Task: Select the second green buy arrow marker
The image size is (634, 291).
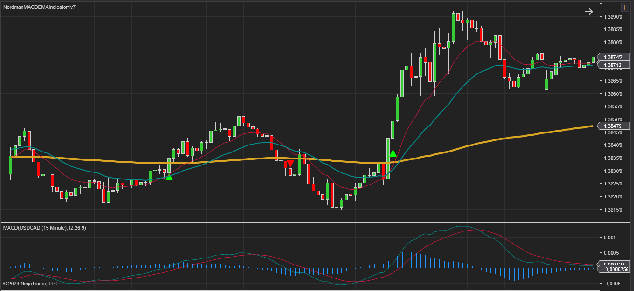Action: pyautogui.click(x=393, y=153)
